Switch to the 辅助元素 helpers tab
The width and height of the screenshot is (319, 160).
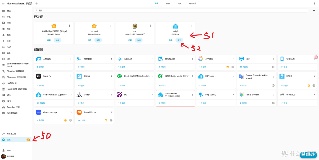point(193,4)
